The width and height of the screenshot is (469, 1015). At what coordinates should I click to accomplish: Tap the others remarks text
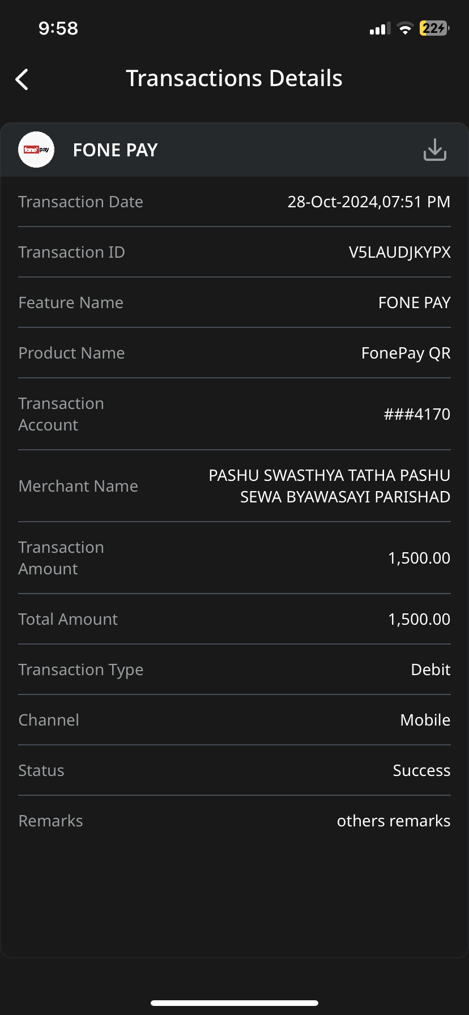coord(394,821)
